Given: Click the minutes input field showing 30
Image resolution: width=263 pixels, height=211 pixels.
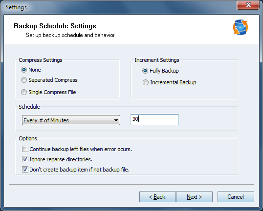Looking at the screenshot, I should 154,119.
